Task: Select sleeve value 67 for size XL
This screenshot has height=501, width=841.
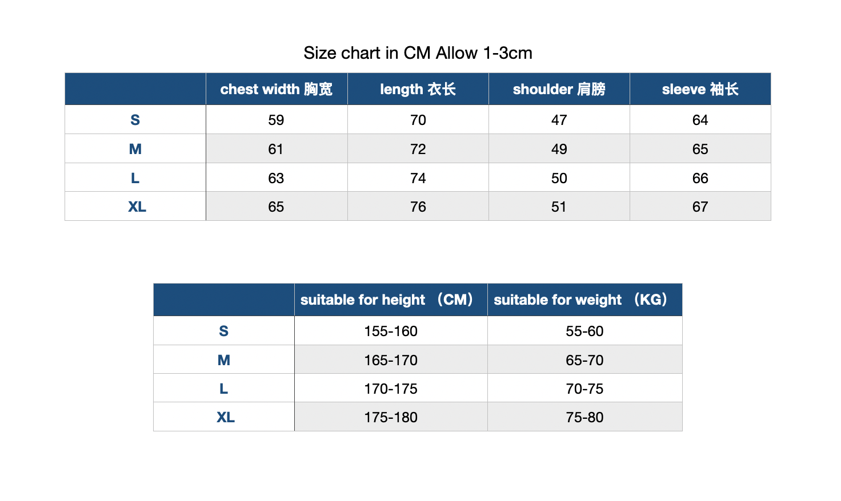Action: click(x=700, y=207)
